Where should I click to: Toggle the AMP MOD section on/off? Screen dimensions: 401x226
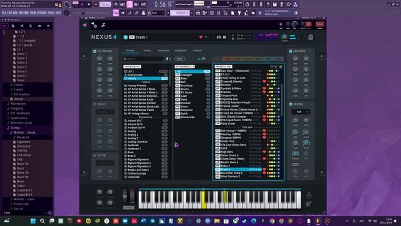pos(291,51)
